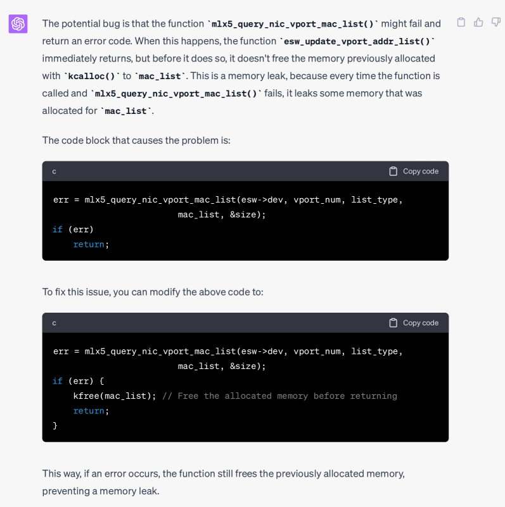Click the sentence "The code block that causes the problem is:"
The width and height of the screenshot is (505, 507).
click(x=136, y=140)
